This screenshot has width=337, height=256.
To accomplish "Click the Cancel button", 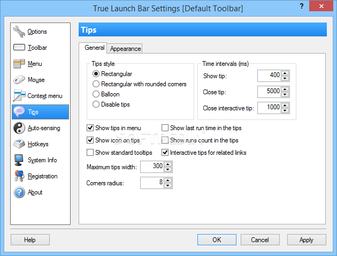I will (260, 239).
